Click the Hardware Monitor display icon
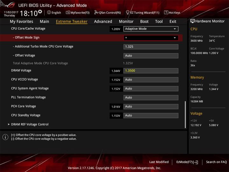The height and width of the screenshot is (172, 229). tap(192, 21)
